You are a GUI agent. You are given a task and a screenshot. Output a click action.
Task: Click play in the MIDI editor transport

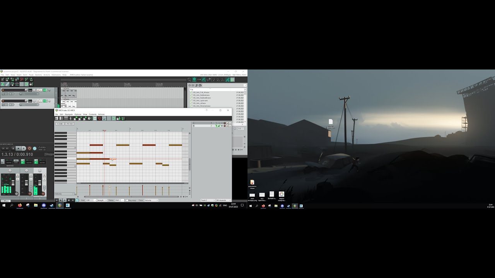click(x=60, y=200)
